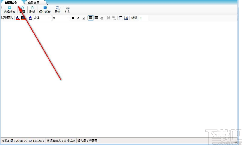Click the 缩进 indent label

134,18
